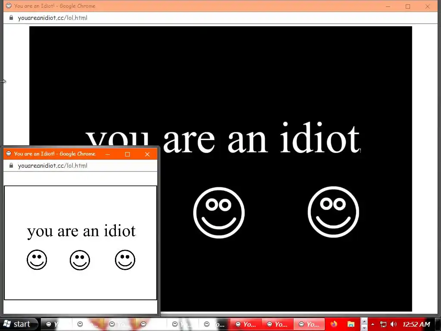This screenshot has height=331, width=441.
Task: Open the file explorer folder icon in the taskbar
Action: point(351,324)
